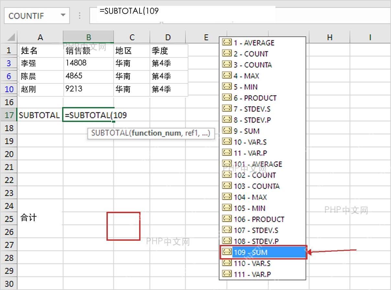Select row 17 header
The width and height of the screenshot is (391, 290).
tap(9, 115)
